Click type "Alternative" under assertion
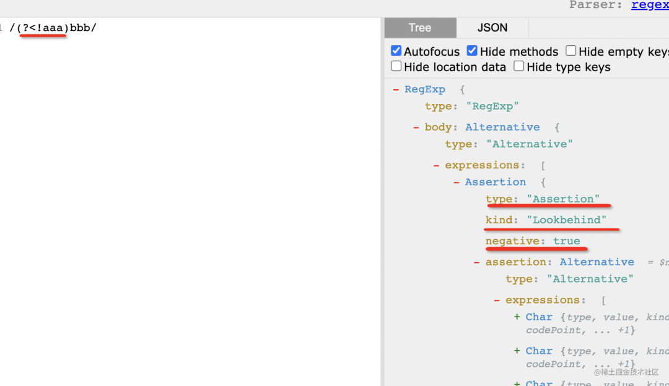The image size is (669, 386). (x=569, y=279)
